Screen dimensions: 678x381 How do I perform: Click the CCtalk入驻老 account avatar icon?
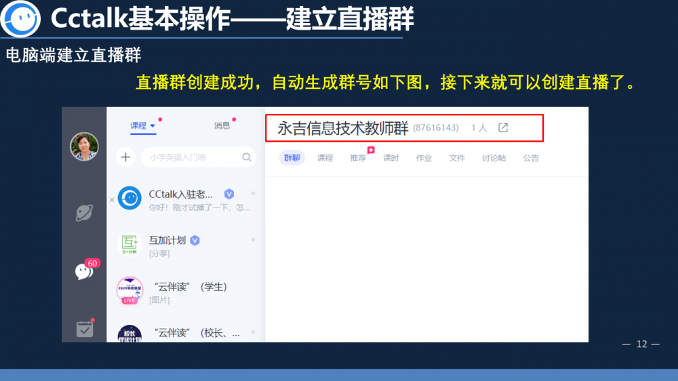coord(129,198)
